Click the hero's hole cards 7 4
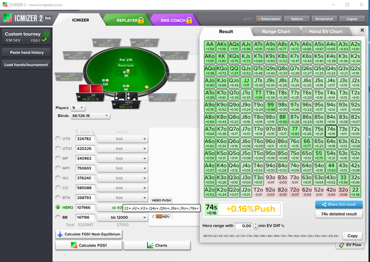The width and height of the screenshot is (370, 262). point(126,97)
